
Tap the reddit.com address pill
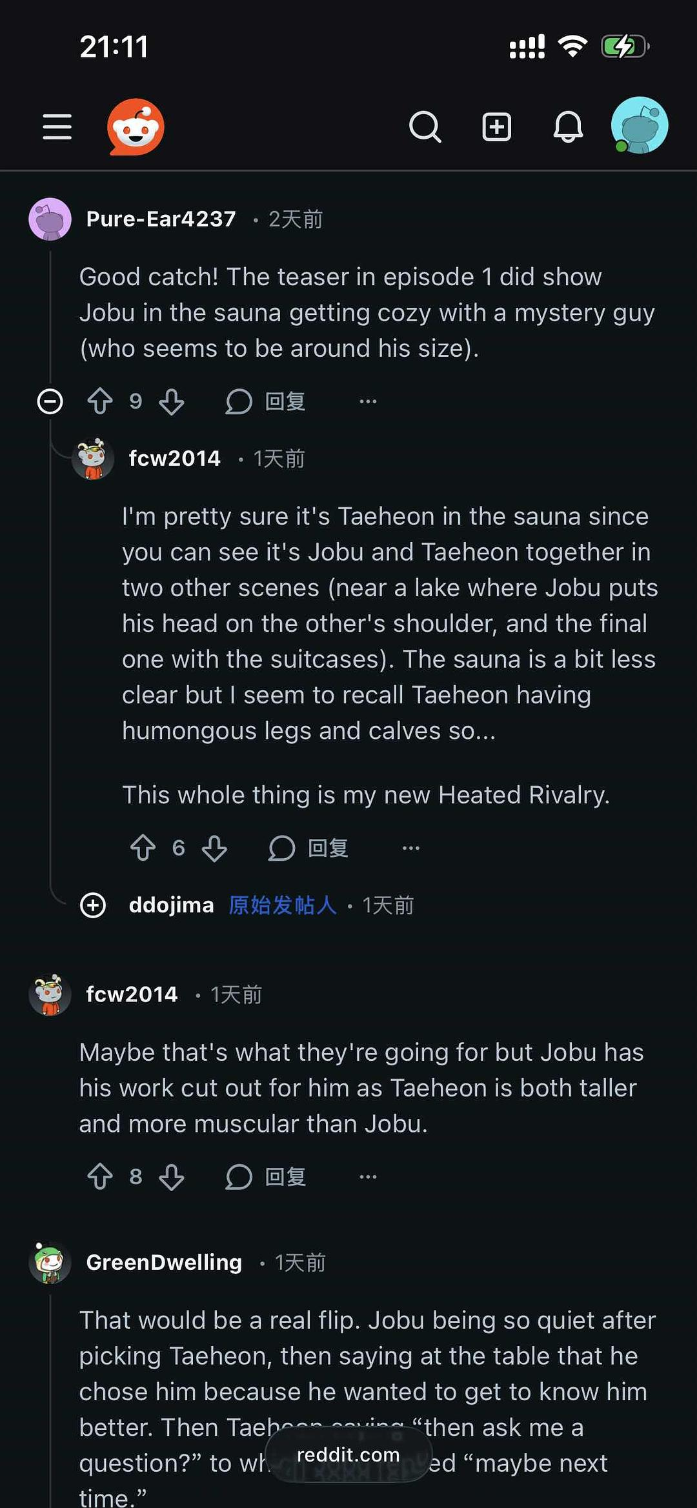(348, 1454)
